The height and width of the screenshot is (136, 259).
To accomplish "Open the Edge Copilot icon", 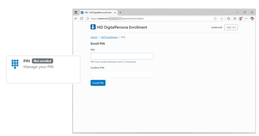I will point(252,19).
